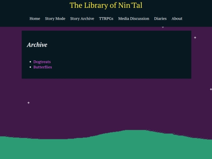The image size is (212, 159).
Task: Open the Home navigation link
Action: point(35,18)
